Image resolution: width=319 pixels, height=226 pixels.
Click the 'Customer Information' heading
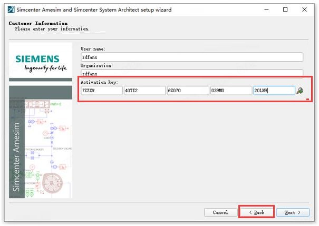coord(38,23)
